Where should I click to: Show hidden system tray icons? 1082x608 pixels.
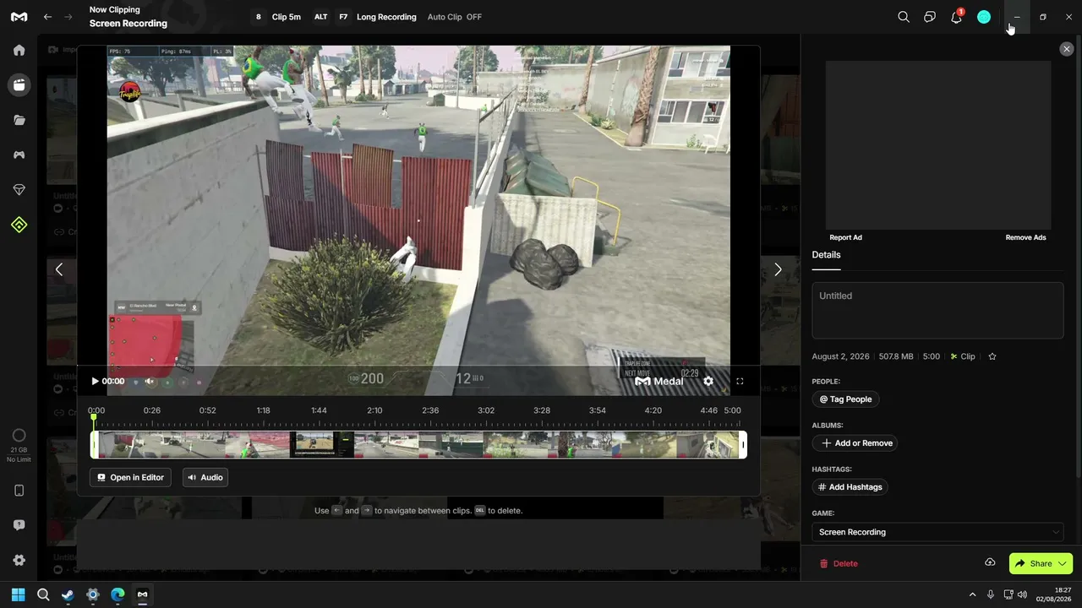972,594
